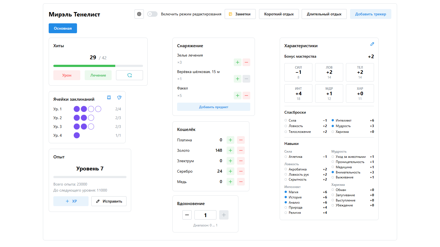
Task: Decrease Факел quantity
Action: (x=246, y=96)
